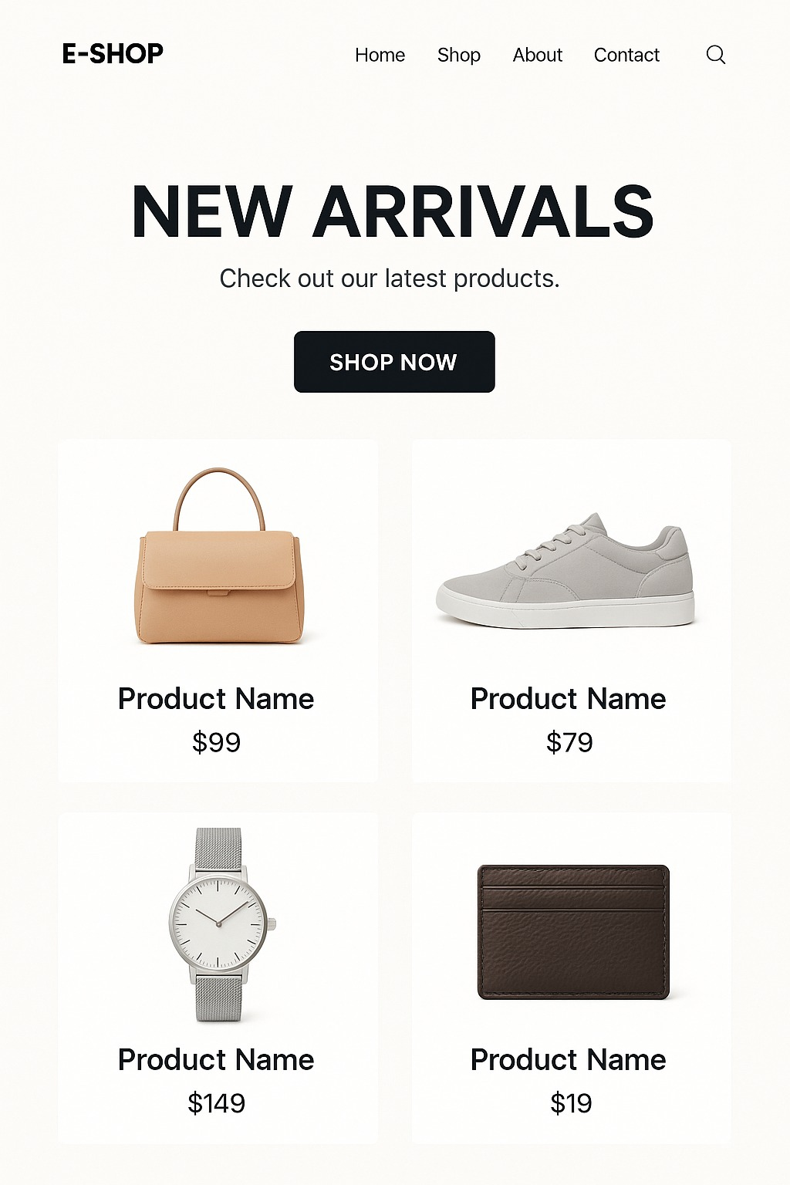Screen dimensions: 790x1185
Task: Click the E-SHOP logo
Action: [113, 54]
